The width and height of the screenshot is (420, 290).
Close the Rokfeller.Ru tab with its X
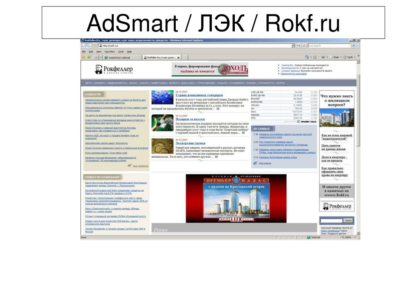pos(179,57)
